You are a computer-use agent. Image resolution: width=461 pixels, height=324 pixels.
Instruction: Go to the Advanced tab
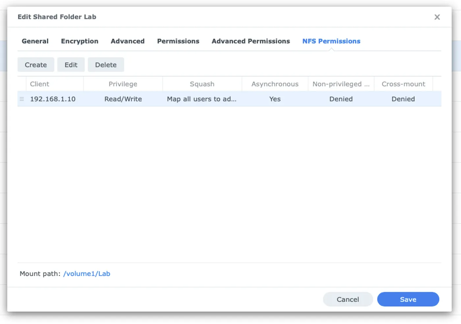(127, 41)
